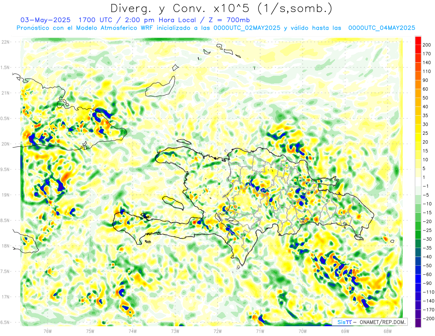435x336 pixels.
Task: Click the 69W longitude label
Action: 345,331
